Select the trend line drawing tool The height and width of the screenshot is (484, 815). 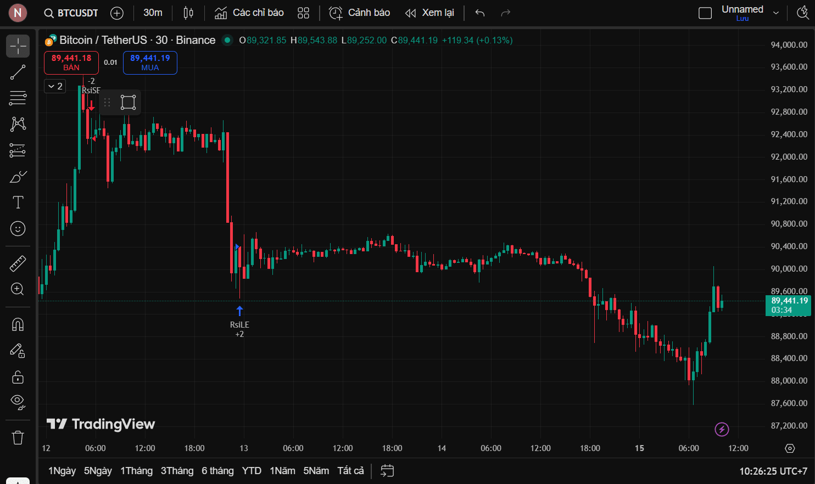point(18,72)
